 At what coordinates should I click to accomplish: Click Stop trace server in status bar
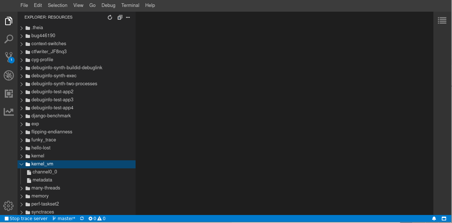[25, 218]
